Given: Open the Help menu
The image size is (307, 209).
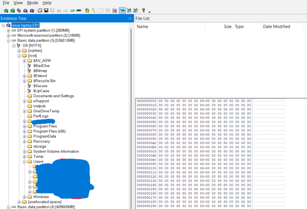Looking at the screenshot, I should [x=47, y=3].
